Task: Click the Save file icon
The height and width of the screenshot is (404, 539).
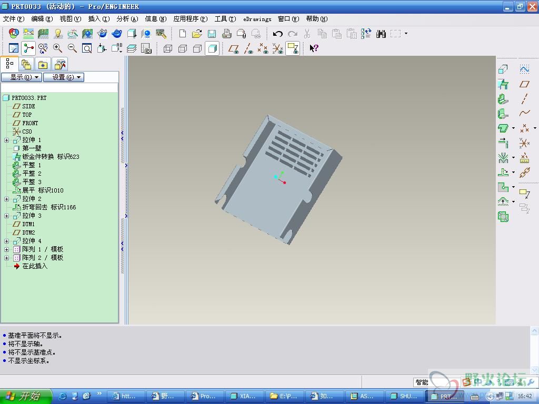Action: point(212,34)
